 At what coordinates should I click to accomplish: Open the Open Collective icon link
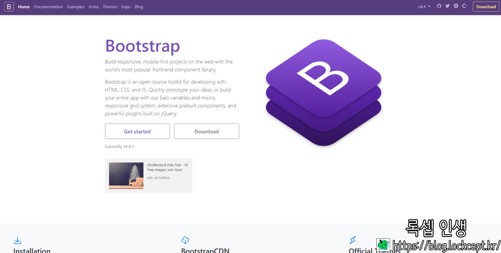(464, 6)
